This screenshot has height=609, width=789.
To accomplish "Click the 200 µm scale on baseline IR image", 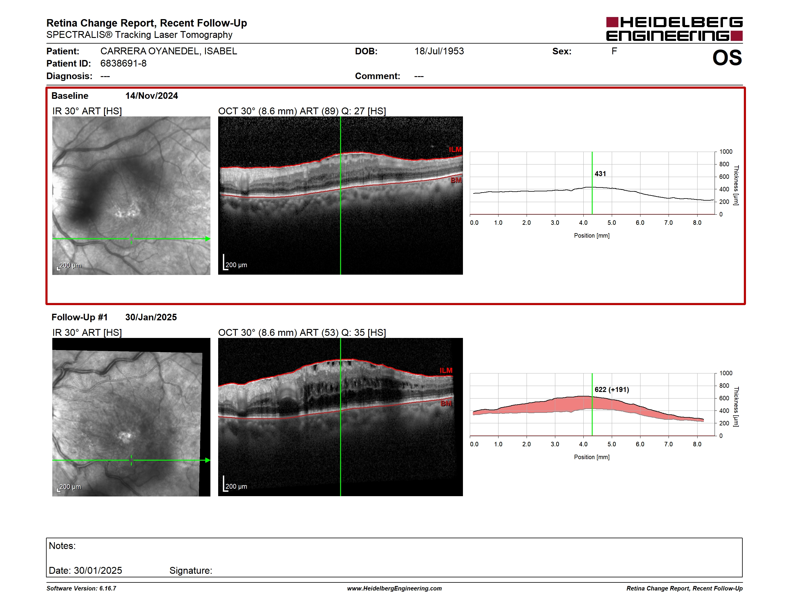I will click(x=69, y=266).
